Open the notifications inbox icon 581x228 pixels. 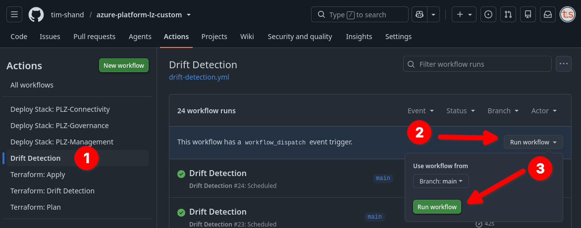click(548, 14)
